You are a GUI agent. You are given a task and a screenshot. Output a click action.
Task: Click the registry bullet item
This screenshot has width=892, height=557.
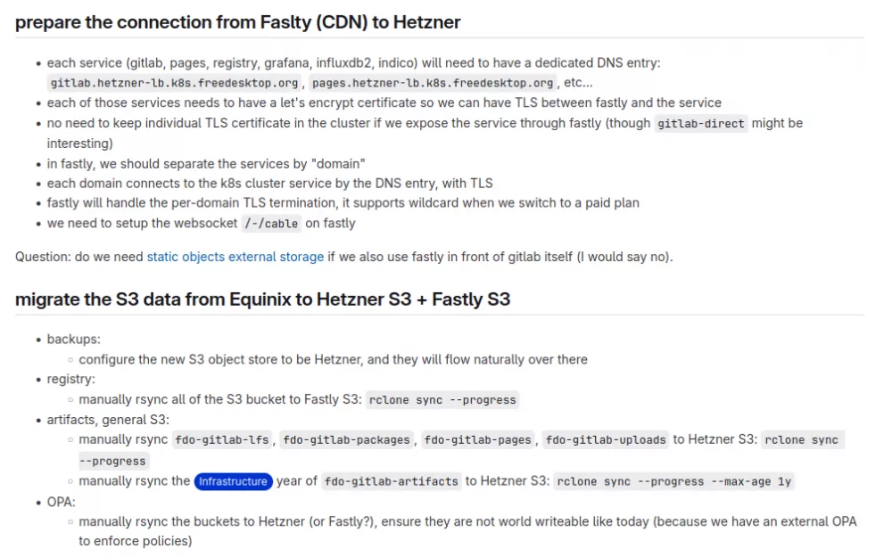pos(71,379)
